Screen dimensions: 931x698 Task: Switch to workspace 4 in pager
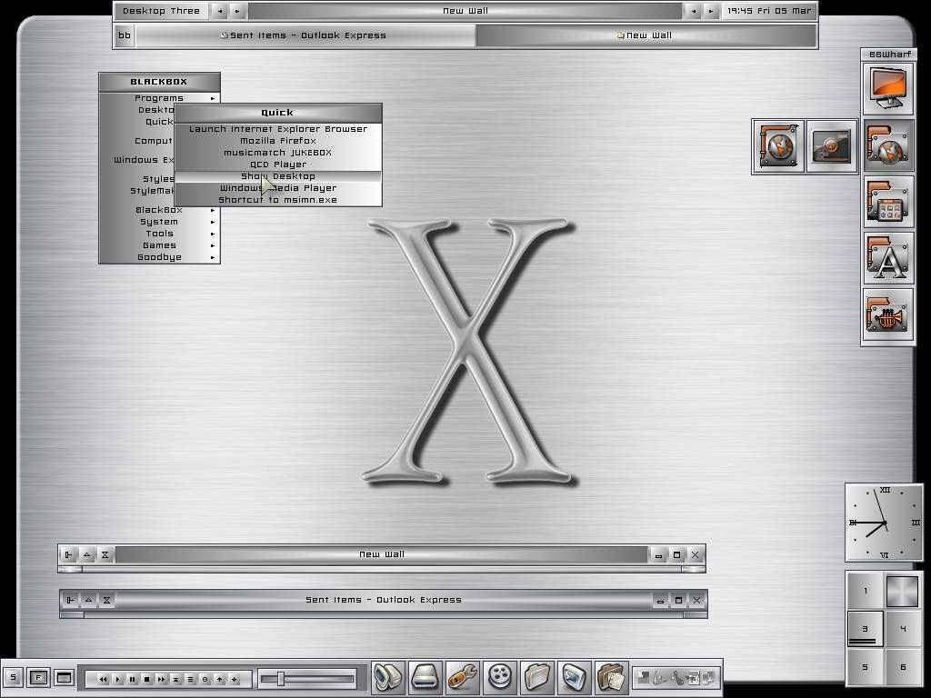point(903,629)
